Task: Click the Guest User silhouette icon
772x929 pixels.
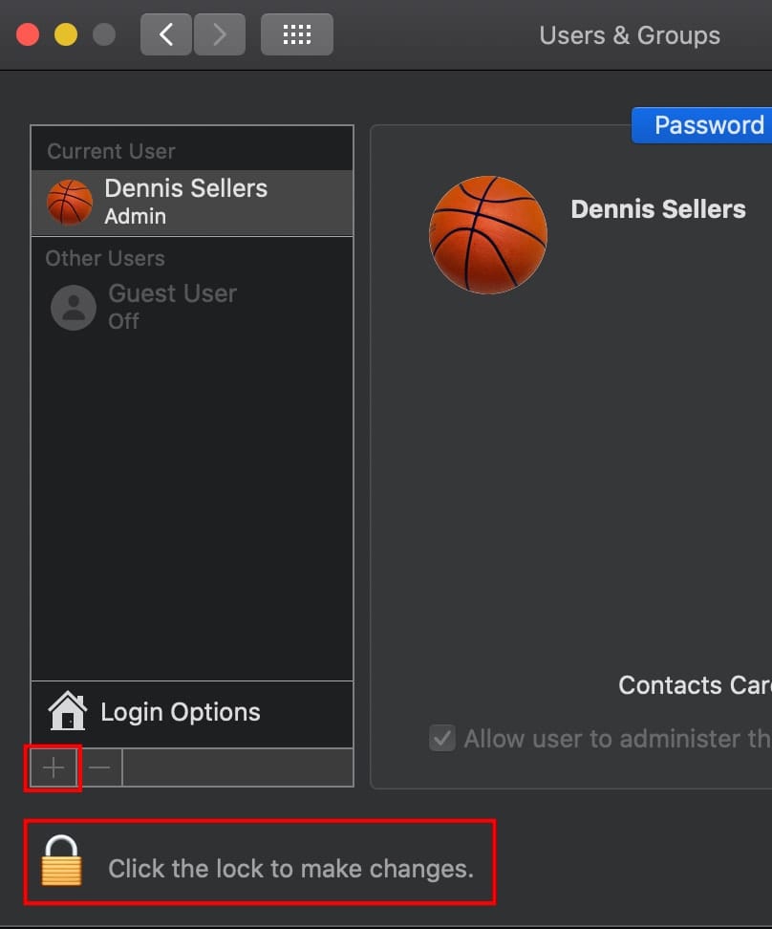Action: [74, 308]
